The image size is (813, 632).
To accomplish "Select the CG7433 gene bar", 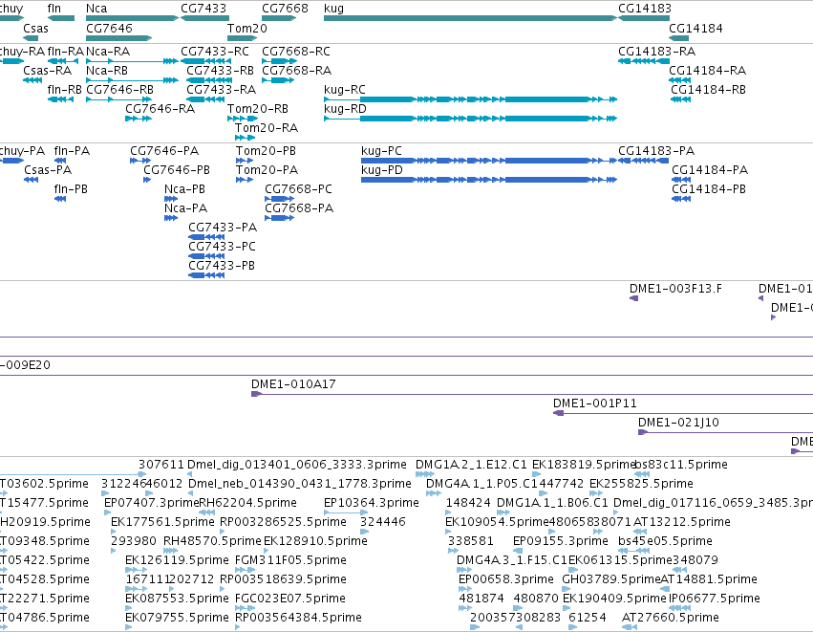I will coord(204,18).
